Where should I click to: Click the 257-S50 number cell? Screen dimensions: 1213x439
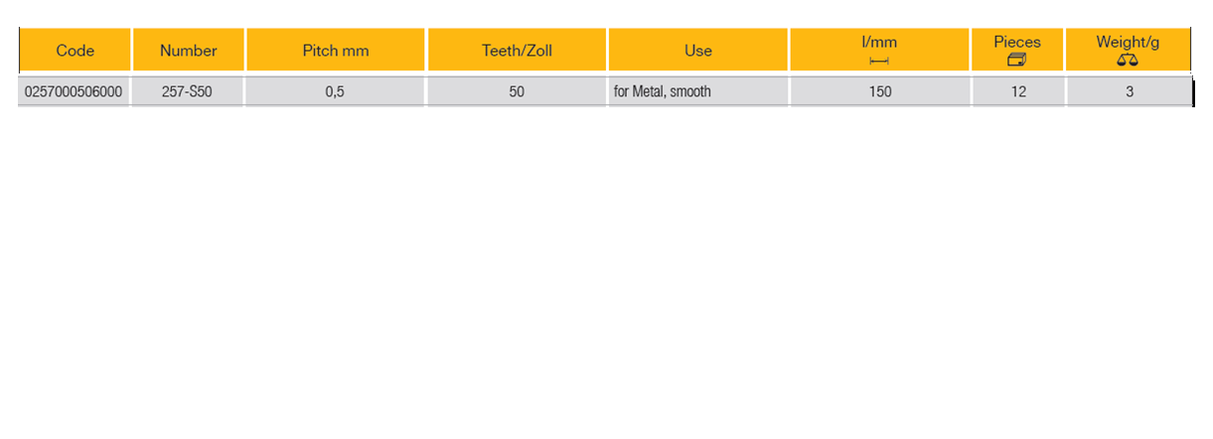pyautogui.click(x=187, y=92)
